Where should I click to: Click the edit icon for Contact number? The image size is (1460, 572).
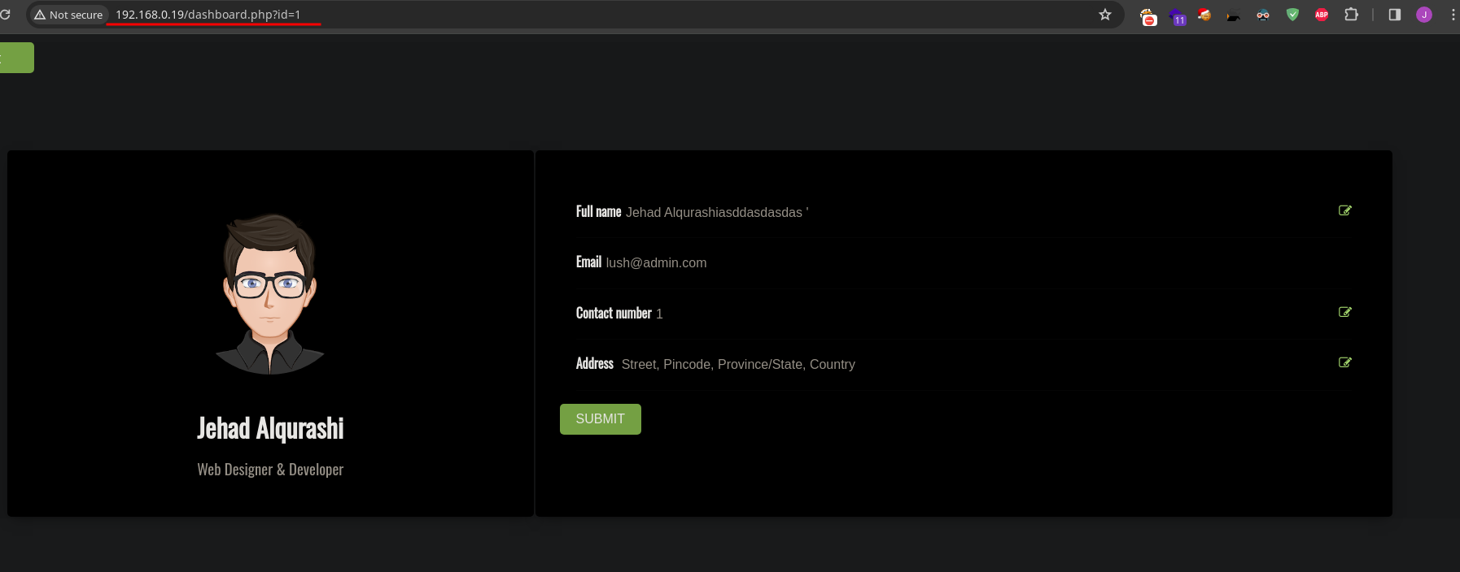click(x=1344, y=312)
